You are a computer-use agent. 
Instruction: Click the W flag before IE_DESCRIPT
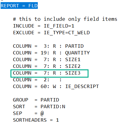click(x=54, y=86)
